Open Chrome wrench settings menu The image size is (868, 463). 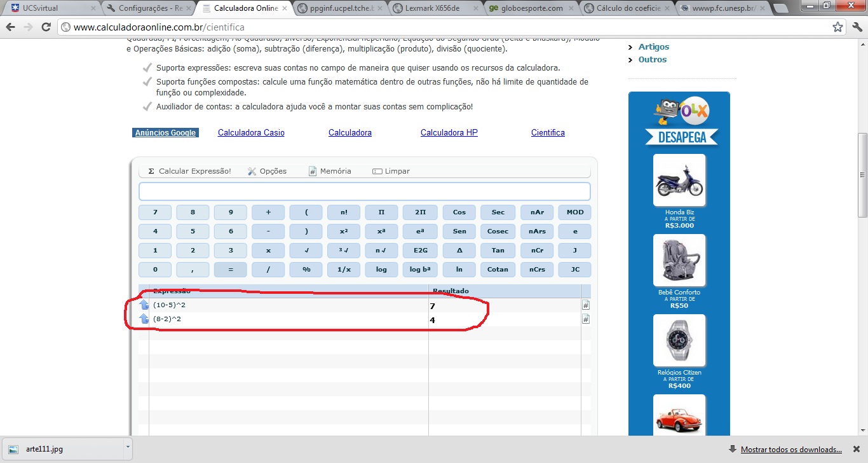tap(855, 27)
